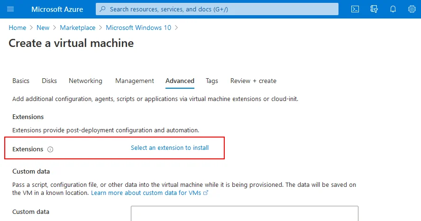Switch to the Basics tab
Image resolution: width=421 pixels, height=221 pixels.
(x=21, y=81)
